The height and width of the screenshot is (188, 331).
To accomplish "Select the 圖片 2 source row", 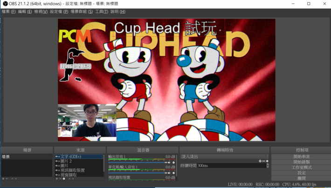I will [x=79, y=161].
